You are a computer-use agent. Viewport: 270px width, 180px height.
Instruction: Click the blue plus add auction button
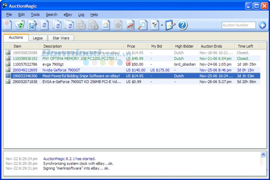pos(262,25)
